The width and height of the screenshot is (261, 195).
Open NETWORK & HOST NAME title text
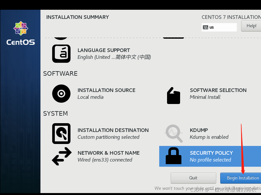tap(108, 153)
